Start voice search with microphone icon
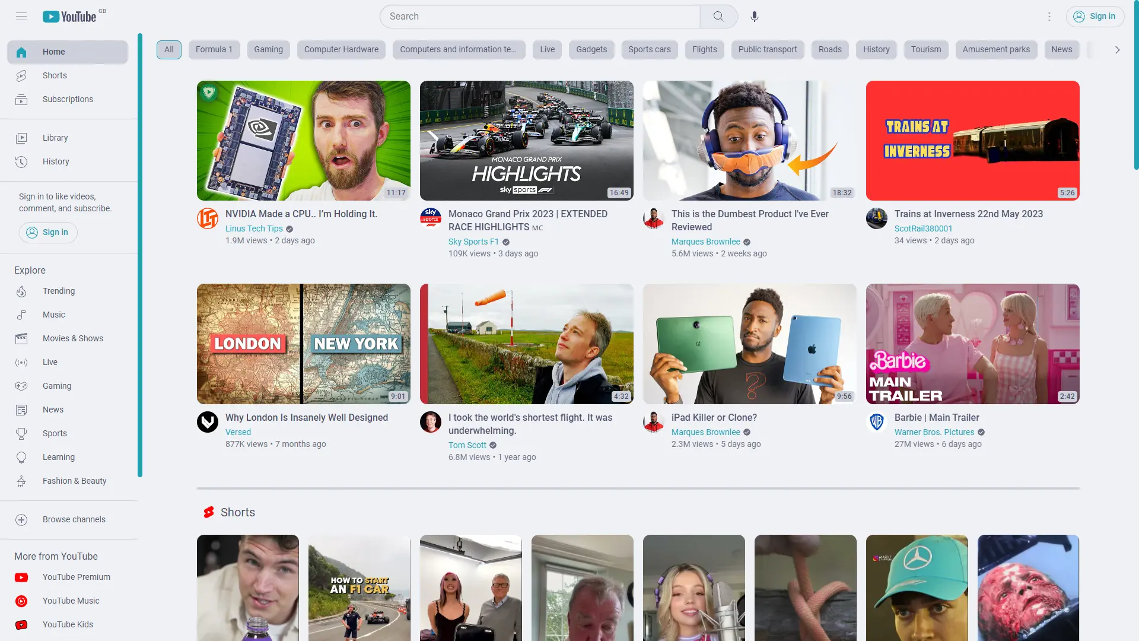Screen dimensions: 1139x641 point(754,17)
